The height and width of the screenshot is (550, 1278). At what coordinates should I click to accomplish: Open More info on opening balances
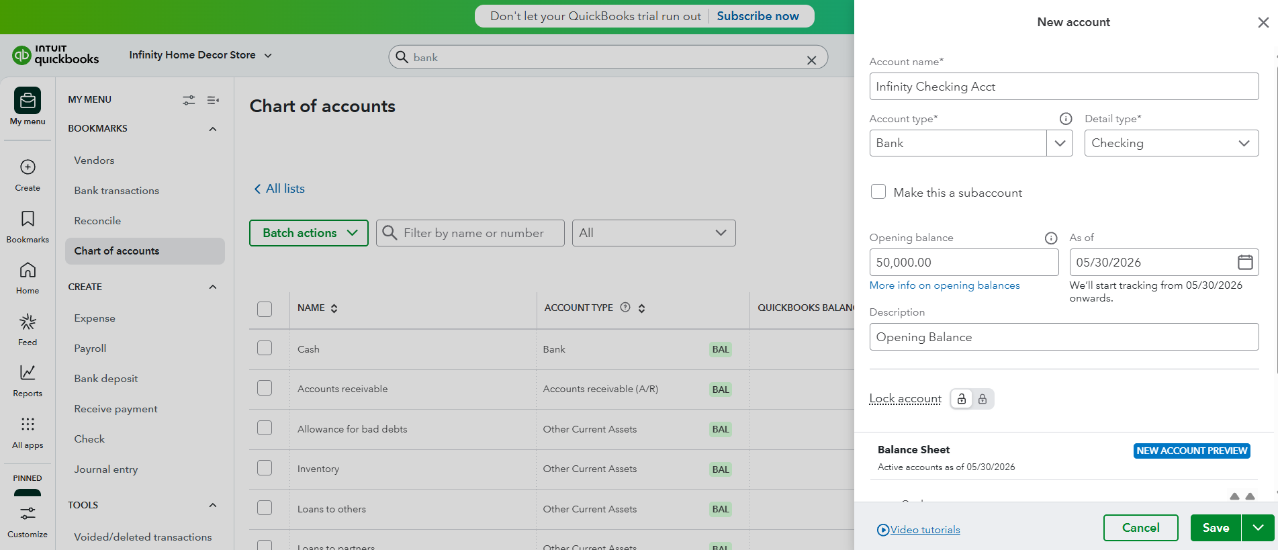pyautogui.click(x=944, y=285)
